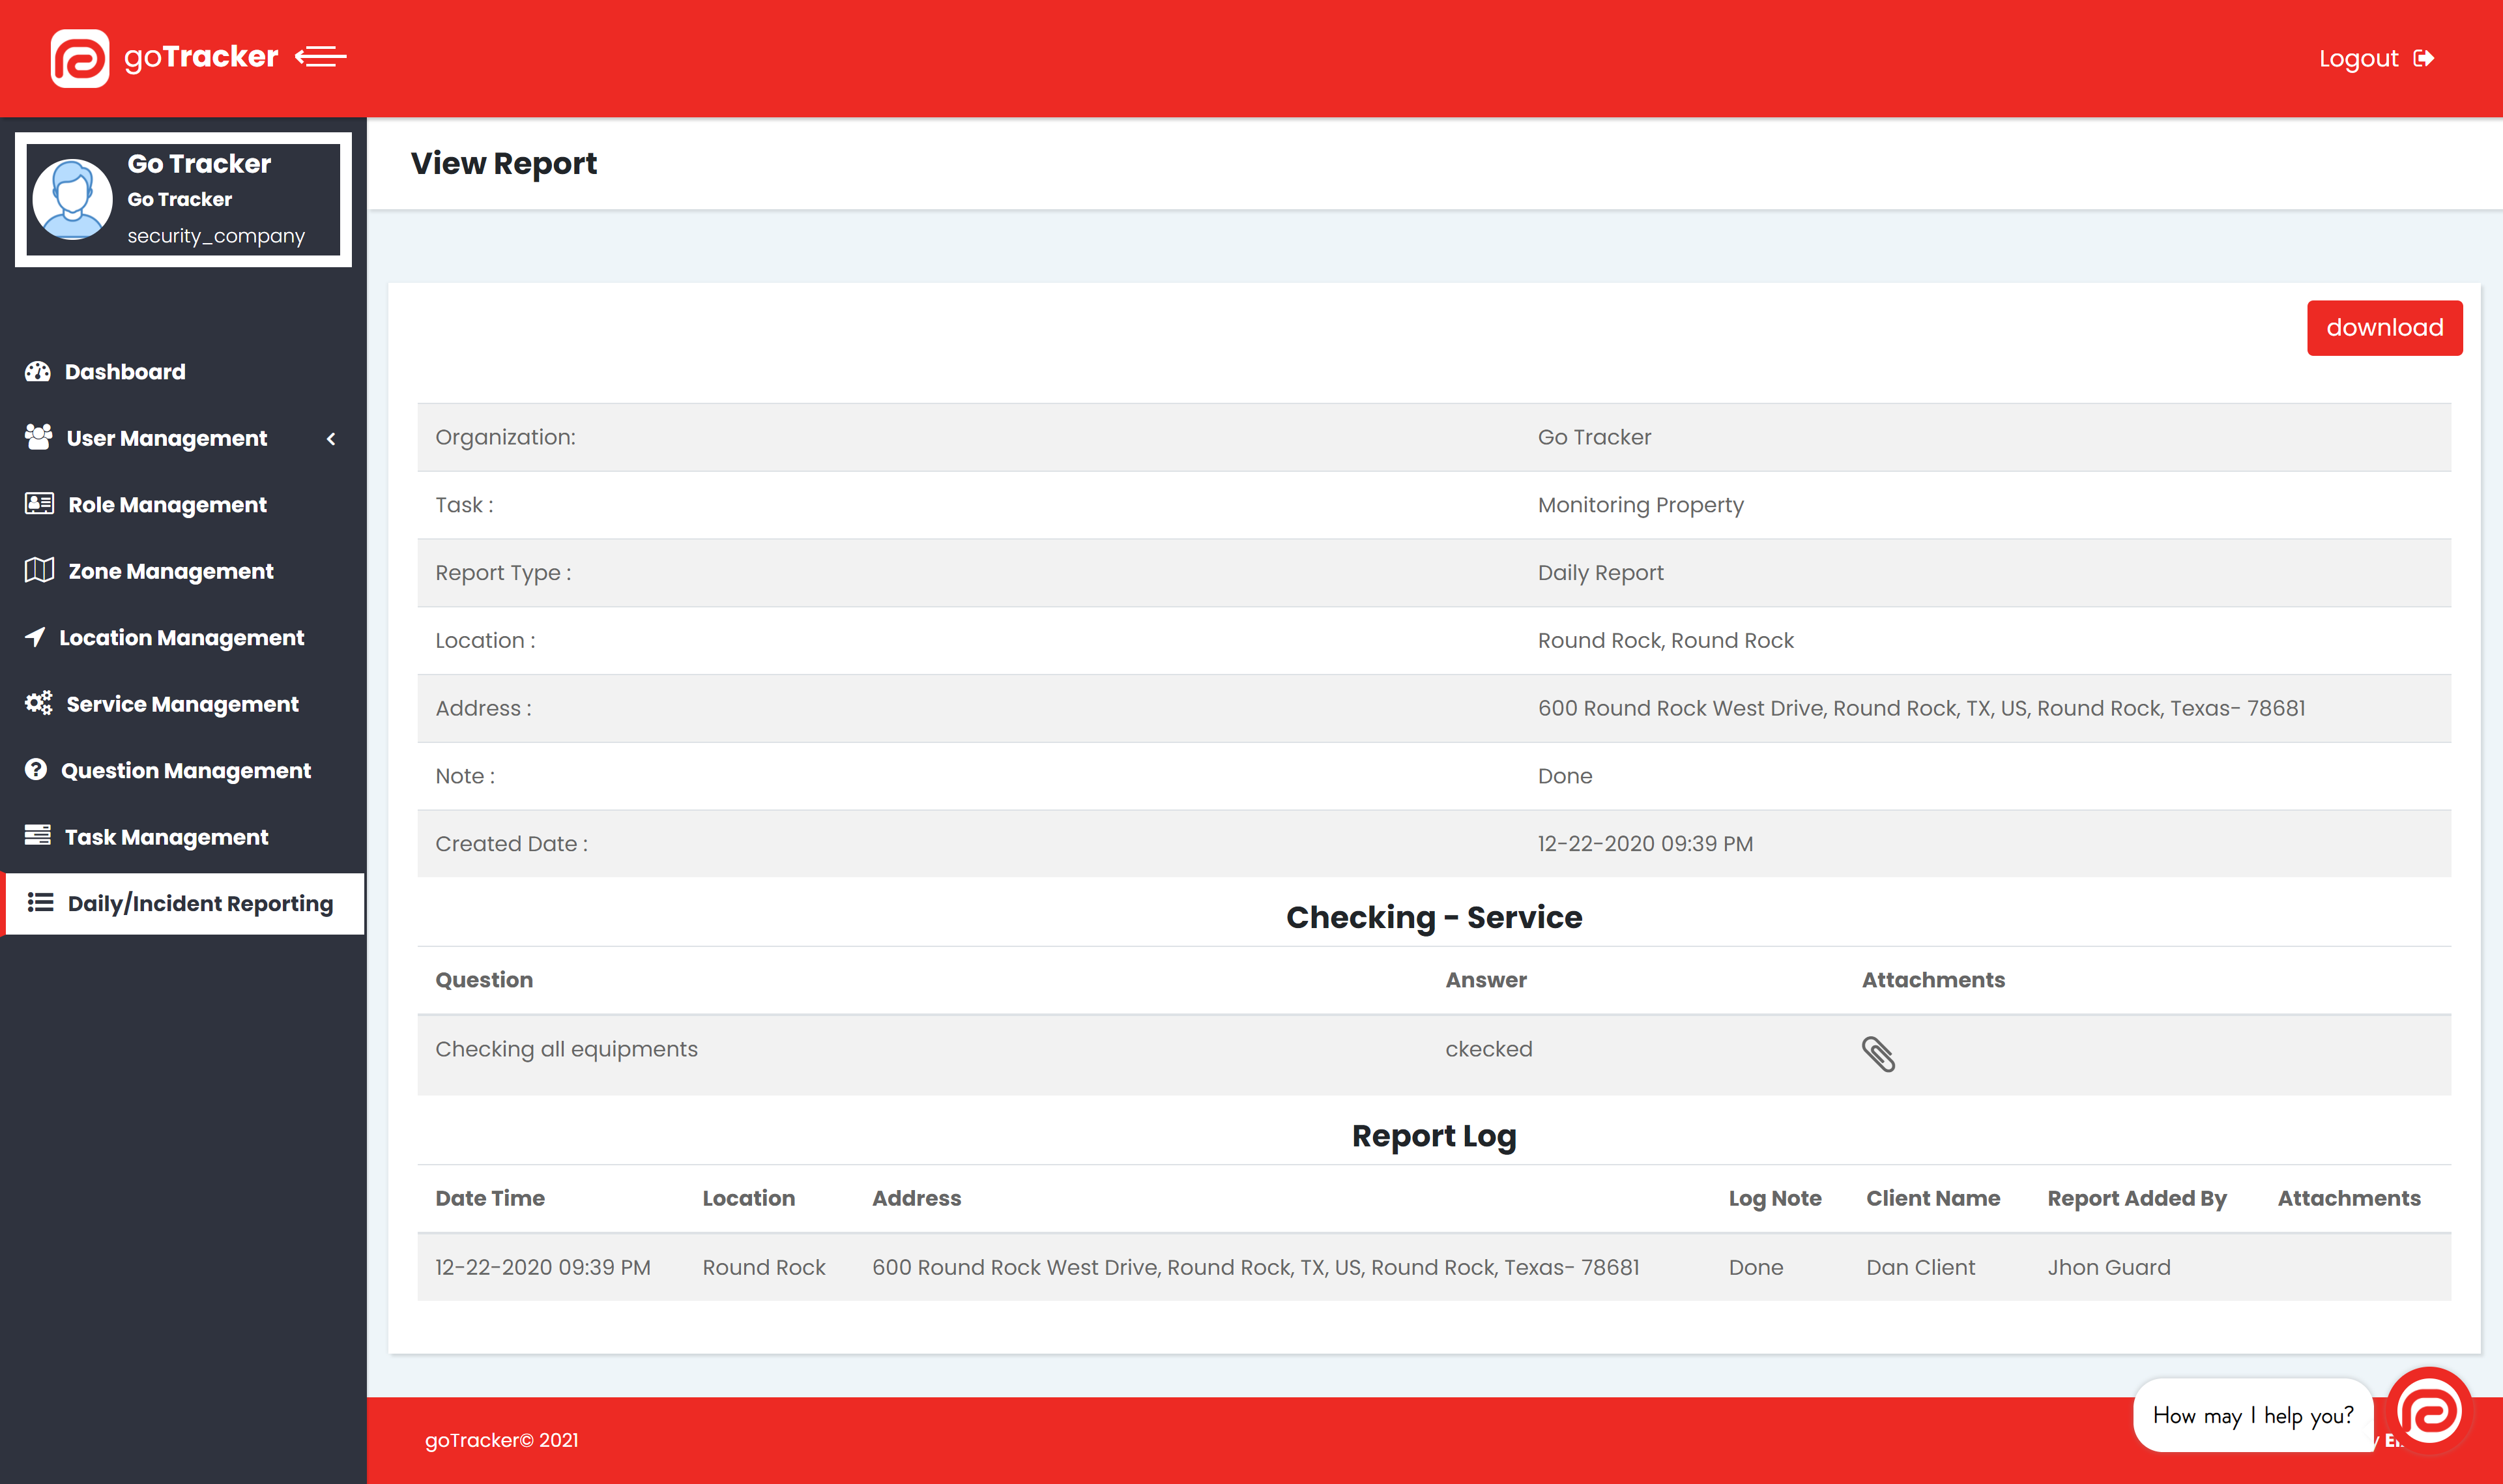Click the goTracker logo icon

(x=80, y=58)
